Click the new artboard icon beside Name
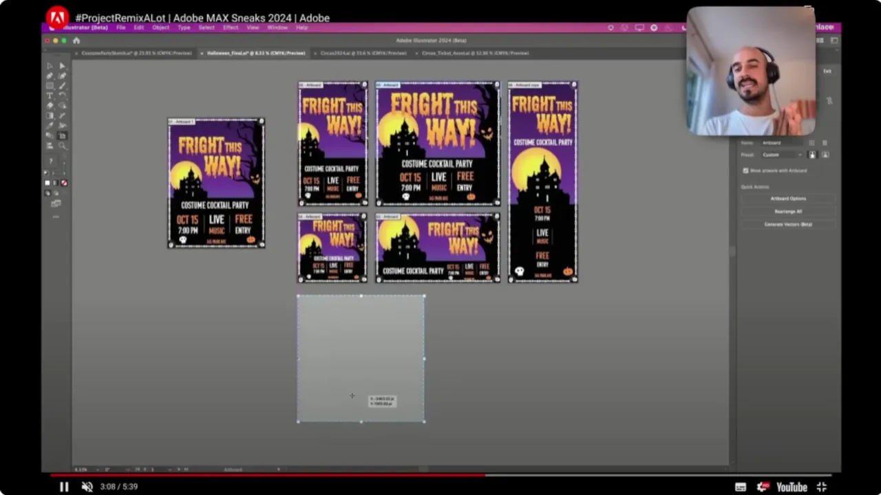The height and width of the screenshot is (495, 881). tap(811, 143)
